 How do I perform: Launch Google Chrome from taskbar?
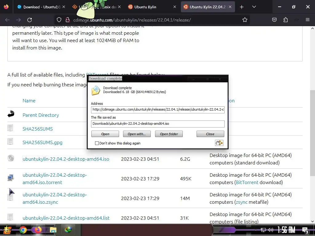pos(23,230)
